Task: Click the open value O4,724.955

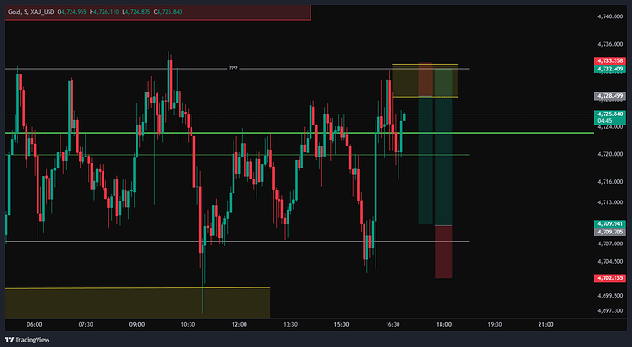Action: 72,12
